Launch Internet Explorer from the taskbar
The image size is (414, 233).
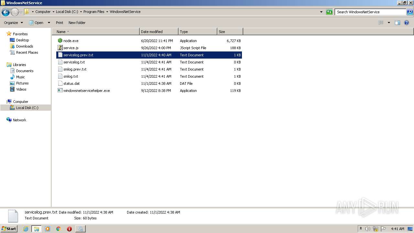[x=26, y=229]
